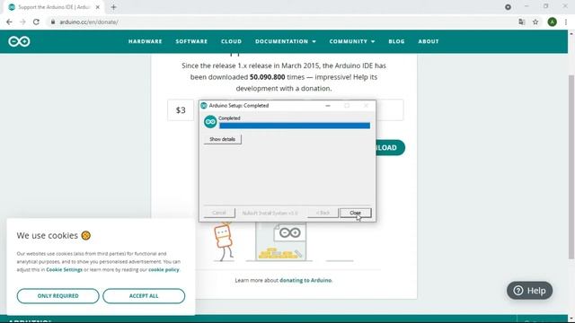Click the address bar URL arduino.cc/en/donate

click(89, 22)
